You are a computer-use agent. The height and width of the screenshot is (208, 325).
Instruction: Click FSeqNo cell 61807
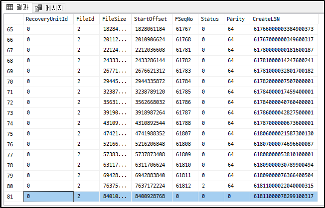pos(185,134)
